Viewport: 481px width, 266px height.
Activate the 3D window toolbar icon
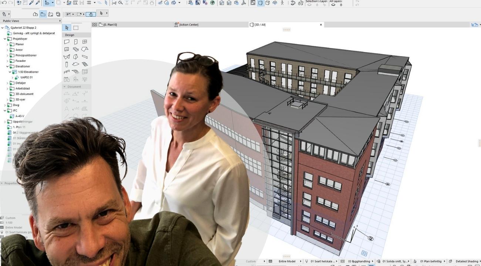[x=260, y=3]
